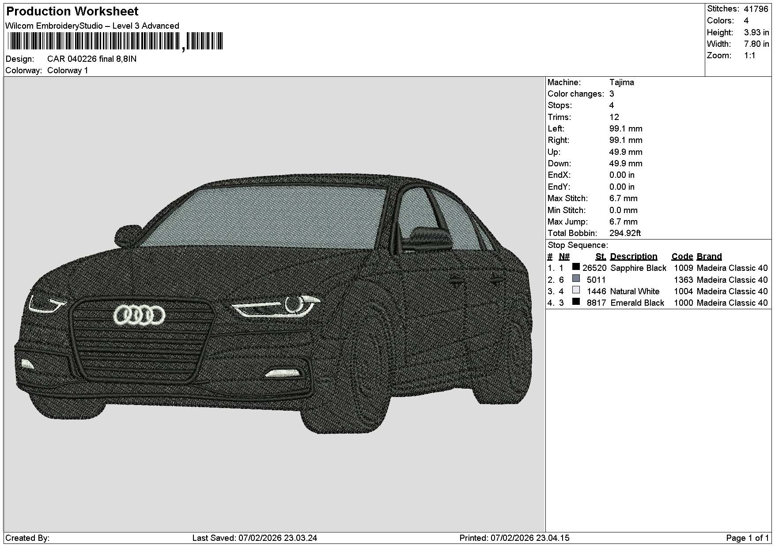Click the Colors: label in the header

pos(720,21)
